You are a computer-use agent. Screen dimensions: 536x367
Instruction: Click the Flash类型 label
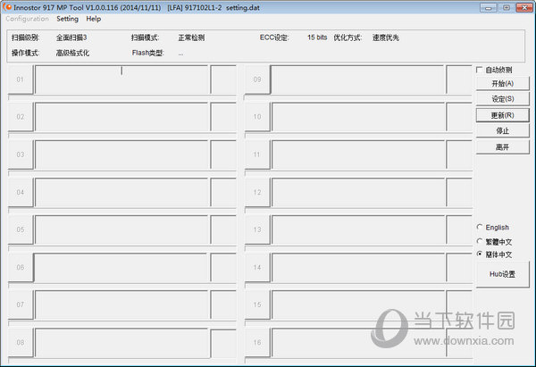click(148, 53)
